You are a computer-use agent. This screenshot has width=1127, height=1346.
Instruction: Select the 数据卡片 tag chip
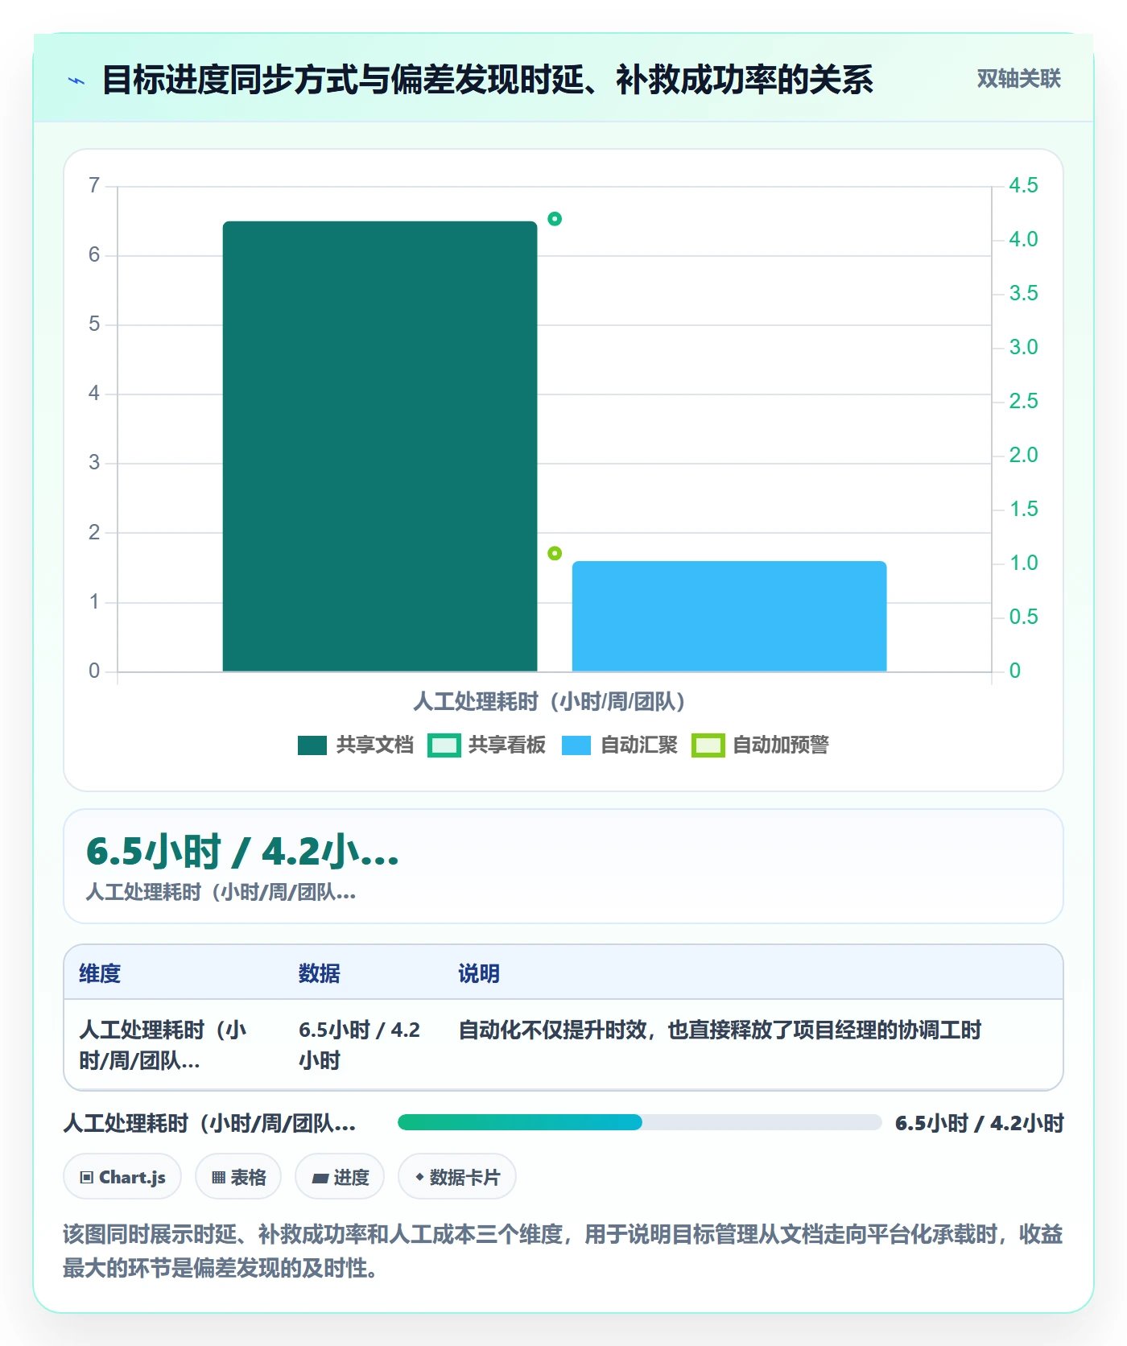point(457,1177)
